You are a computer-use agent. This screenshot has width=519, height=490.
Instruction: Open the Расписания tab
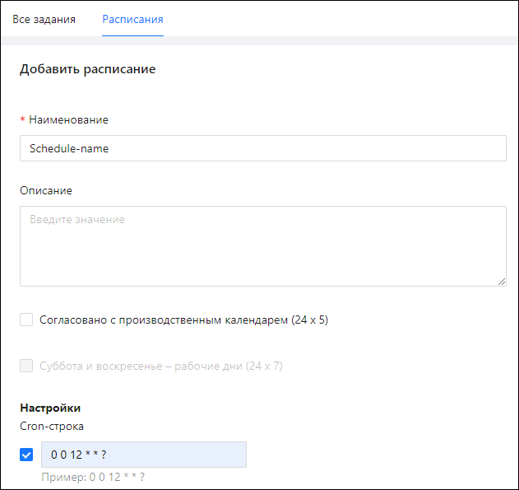tap(132, 19)
